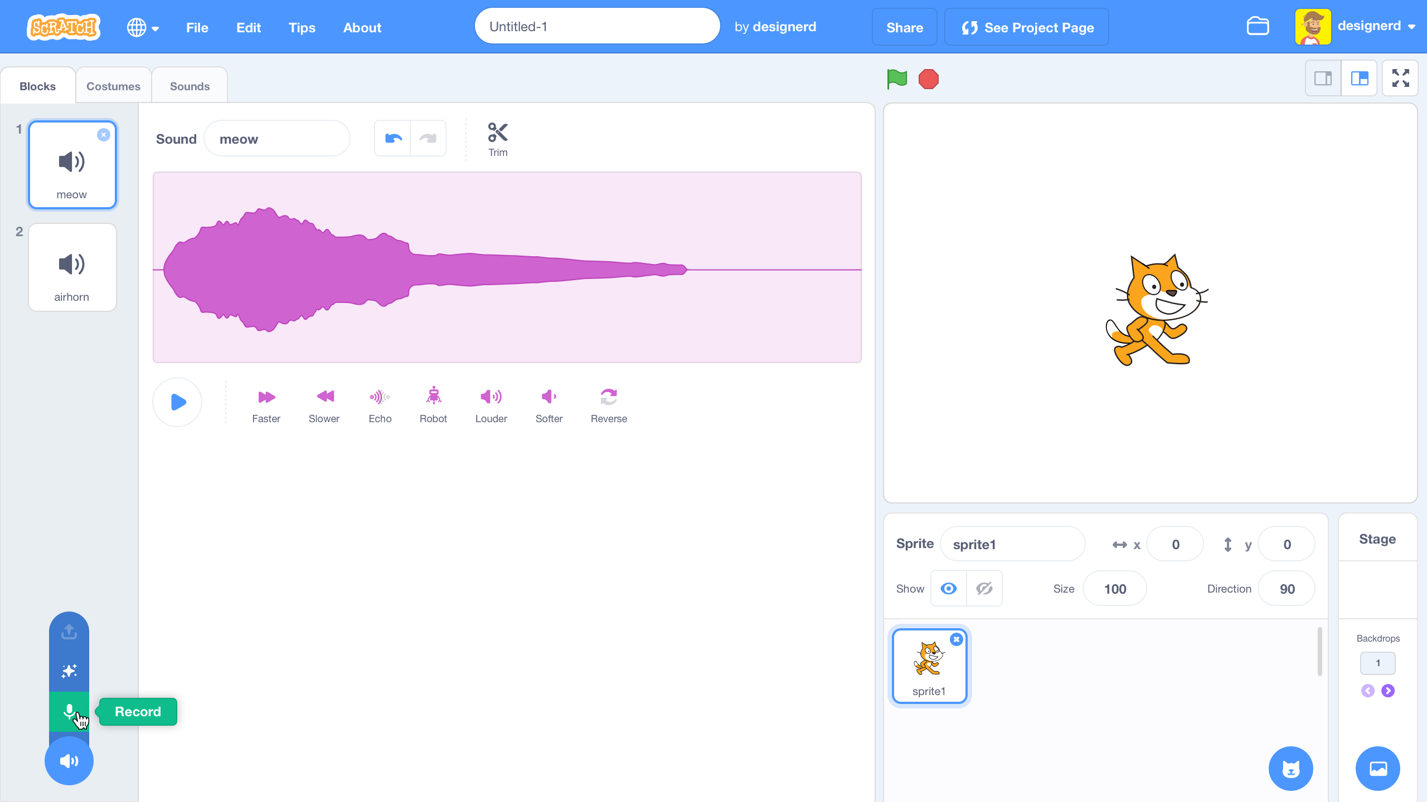Image resolution: width=1427 pixels, height=802 pixels.
Task: Open the My Stuff folder icon
Action: (x=1258, y=26)
